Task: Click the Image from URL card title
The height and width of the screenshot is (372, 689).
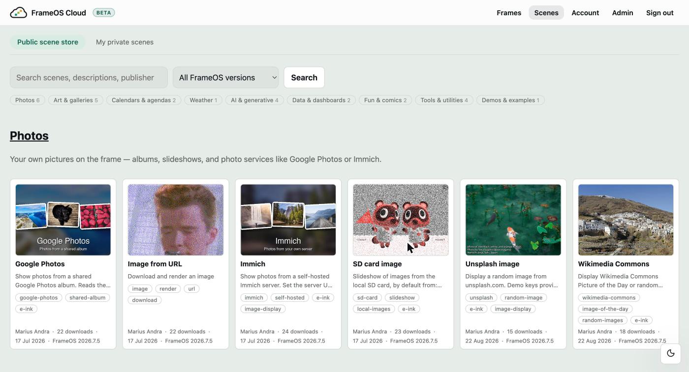Action: pyautogui.click(x=155, y=264)
